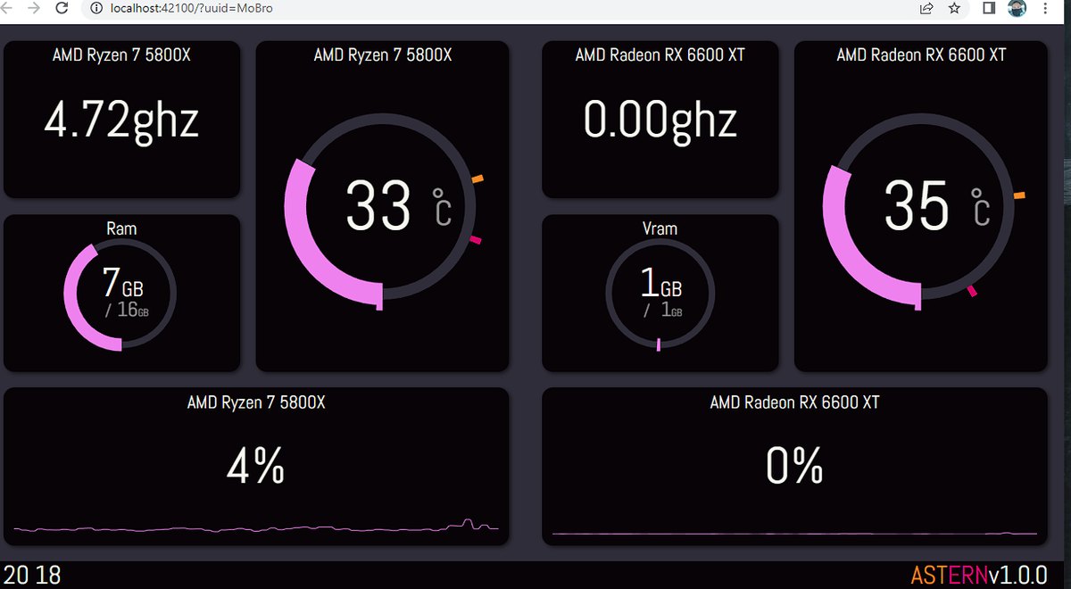Click the browser forward arrow
This screenshot has width=1071, height=589.
(34, 8)
